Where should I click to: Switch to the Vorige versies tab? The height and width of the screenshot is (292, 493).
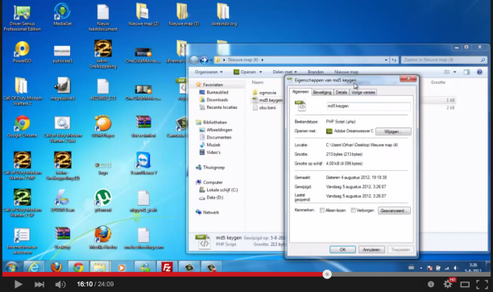[x=363, y=92]
